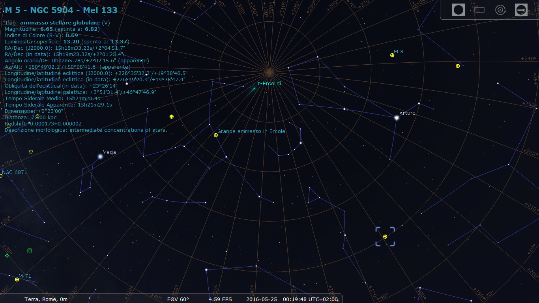The image size is (539, 303).
Task: Select the star Vega
Action: 100,156
